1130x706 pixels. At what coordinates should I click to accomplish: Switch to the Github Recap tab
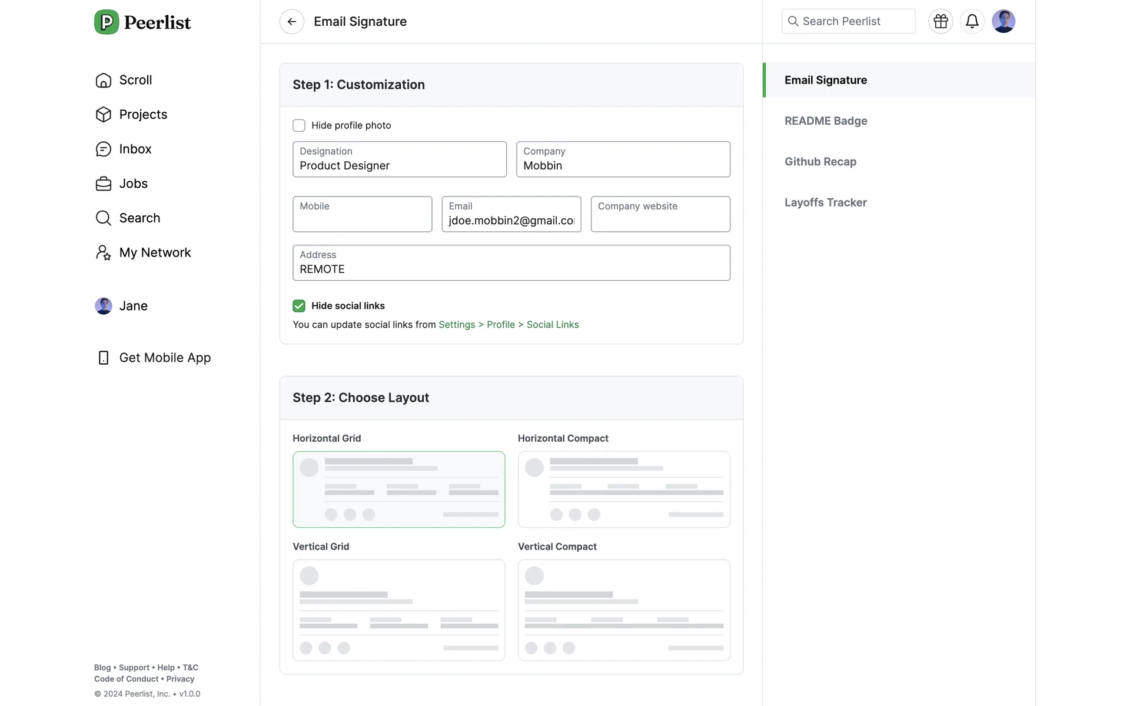pos(820,162)
